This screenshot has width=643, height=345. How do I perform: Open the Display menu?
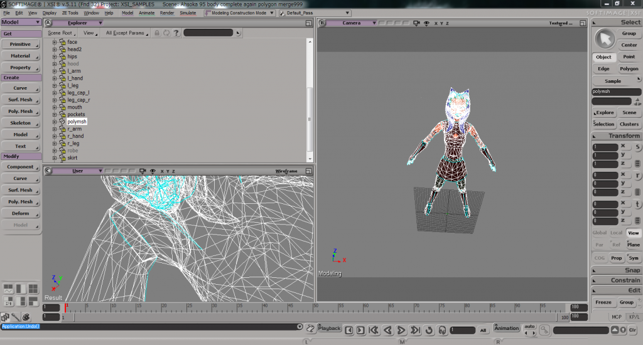coord(50,13)
